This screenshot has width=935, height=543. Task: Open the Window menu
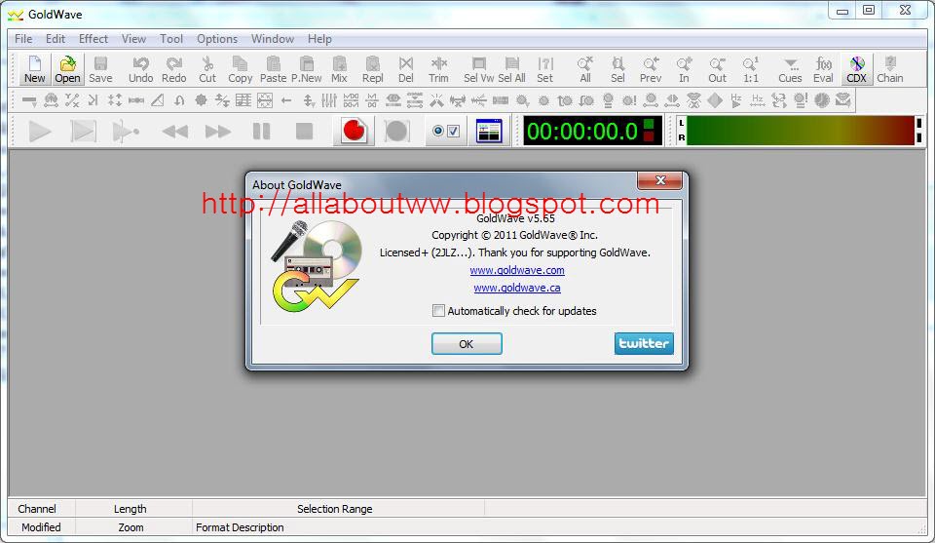(273, 39)
